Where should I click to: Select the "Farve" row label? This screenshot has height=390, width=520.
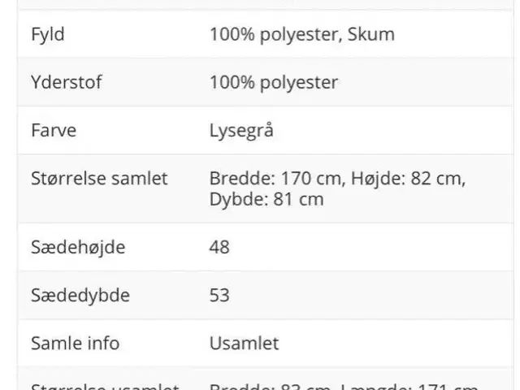tap(53, 130)
